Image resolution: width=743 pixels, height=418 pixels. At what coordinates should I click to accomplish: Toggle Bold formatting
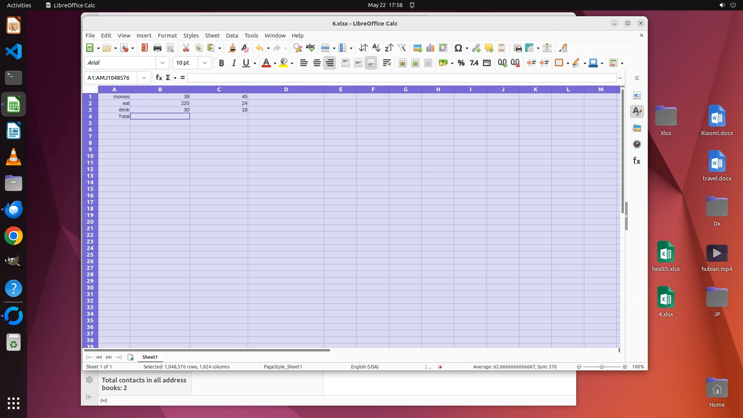[221, 63]
